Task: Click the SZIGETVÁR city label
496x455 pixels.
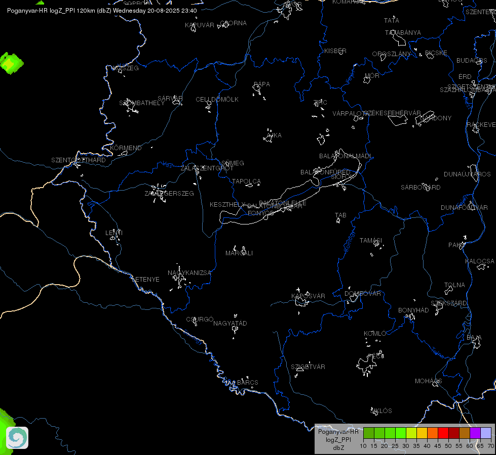Action: (x=308, y=367)
